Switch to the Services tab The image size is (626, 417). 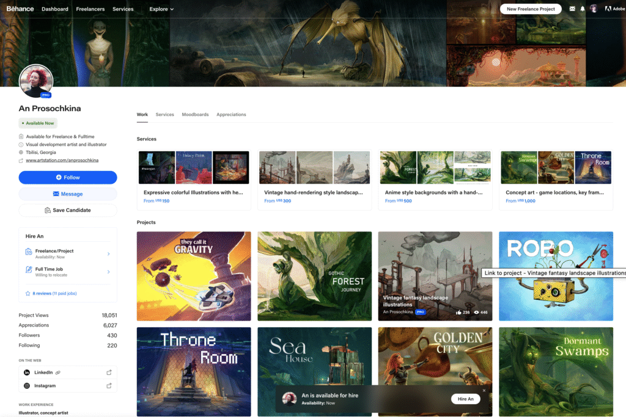tap(165, 114)
